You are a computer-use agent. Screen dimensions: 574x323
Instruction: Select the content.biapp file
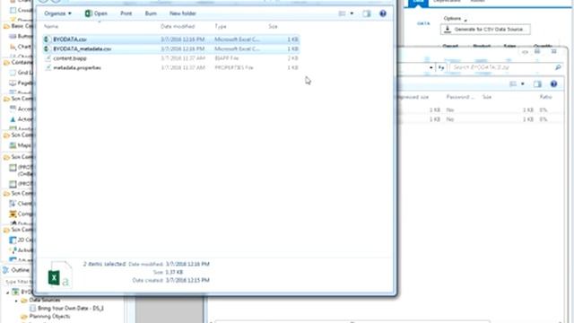171,58
